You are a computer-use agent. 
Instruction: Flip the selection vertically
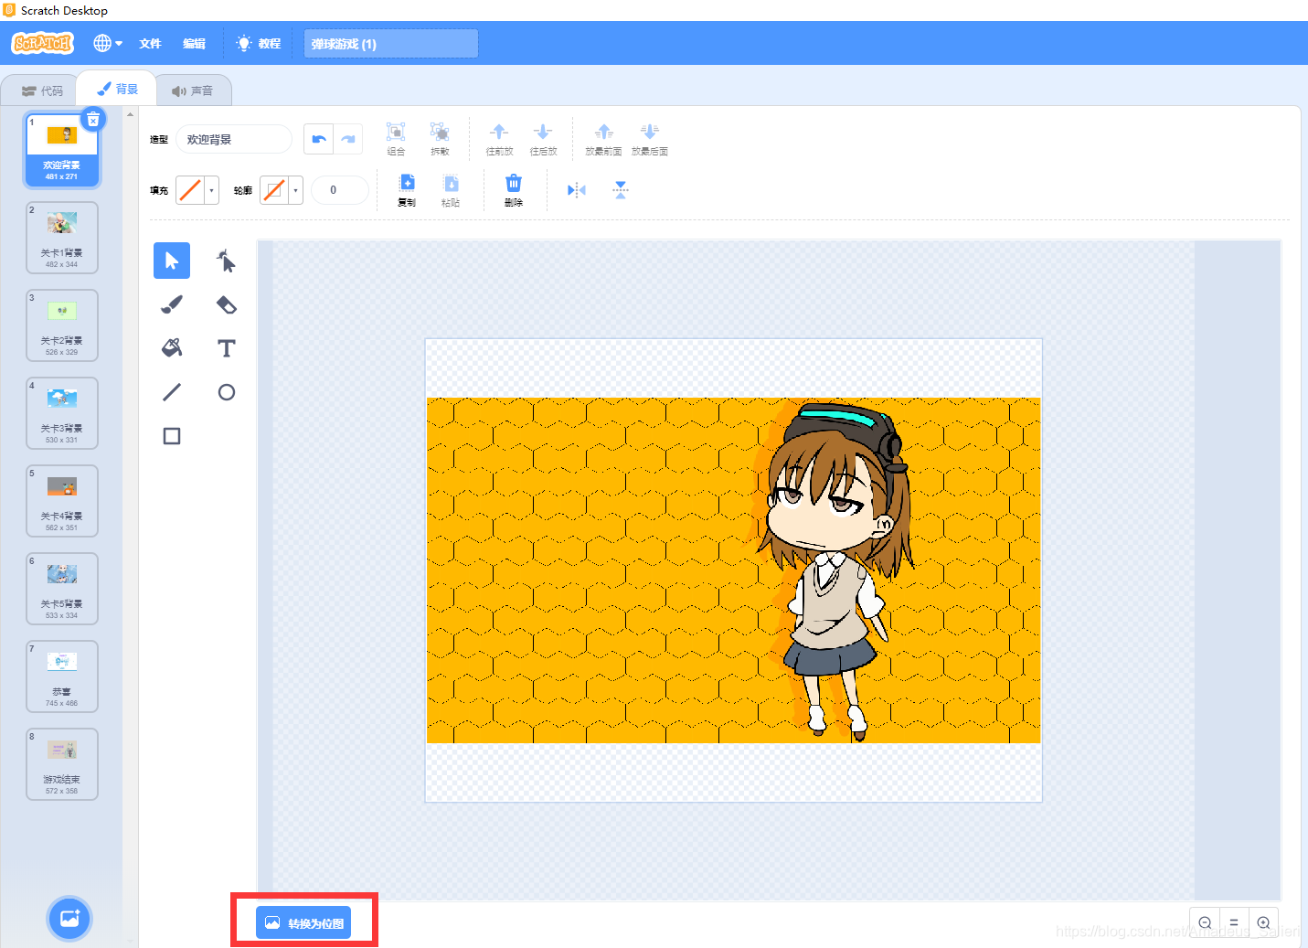(x=621, y=190)
